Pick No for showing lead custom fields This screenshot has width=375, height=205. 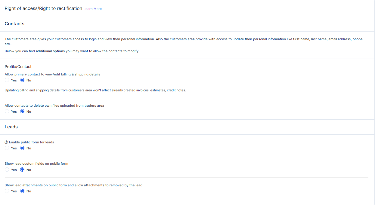pos(22,170)
